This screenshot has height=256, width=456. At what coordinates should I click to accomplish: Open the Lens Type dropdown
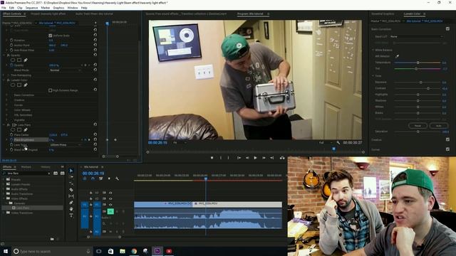point(65,144)
